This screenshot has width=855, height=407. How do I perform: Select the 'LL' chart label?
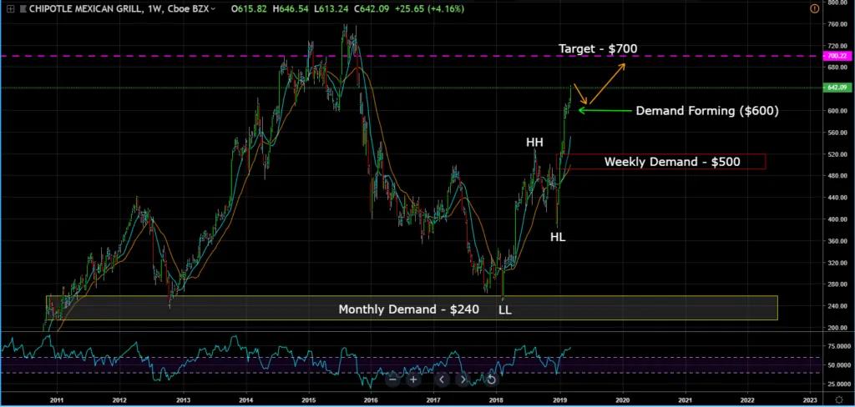[505, 311]
